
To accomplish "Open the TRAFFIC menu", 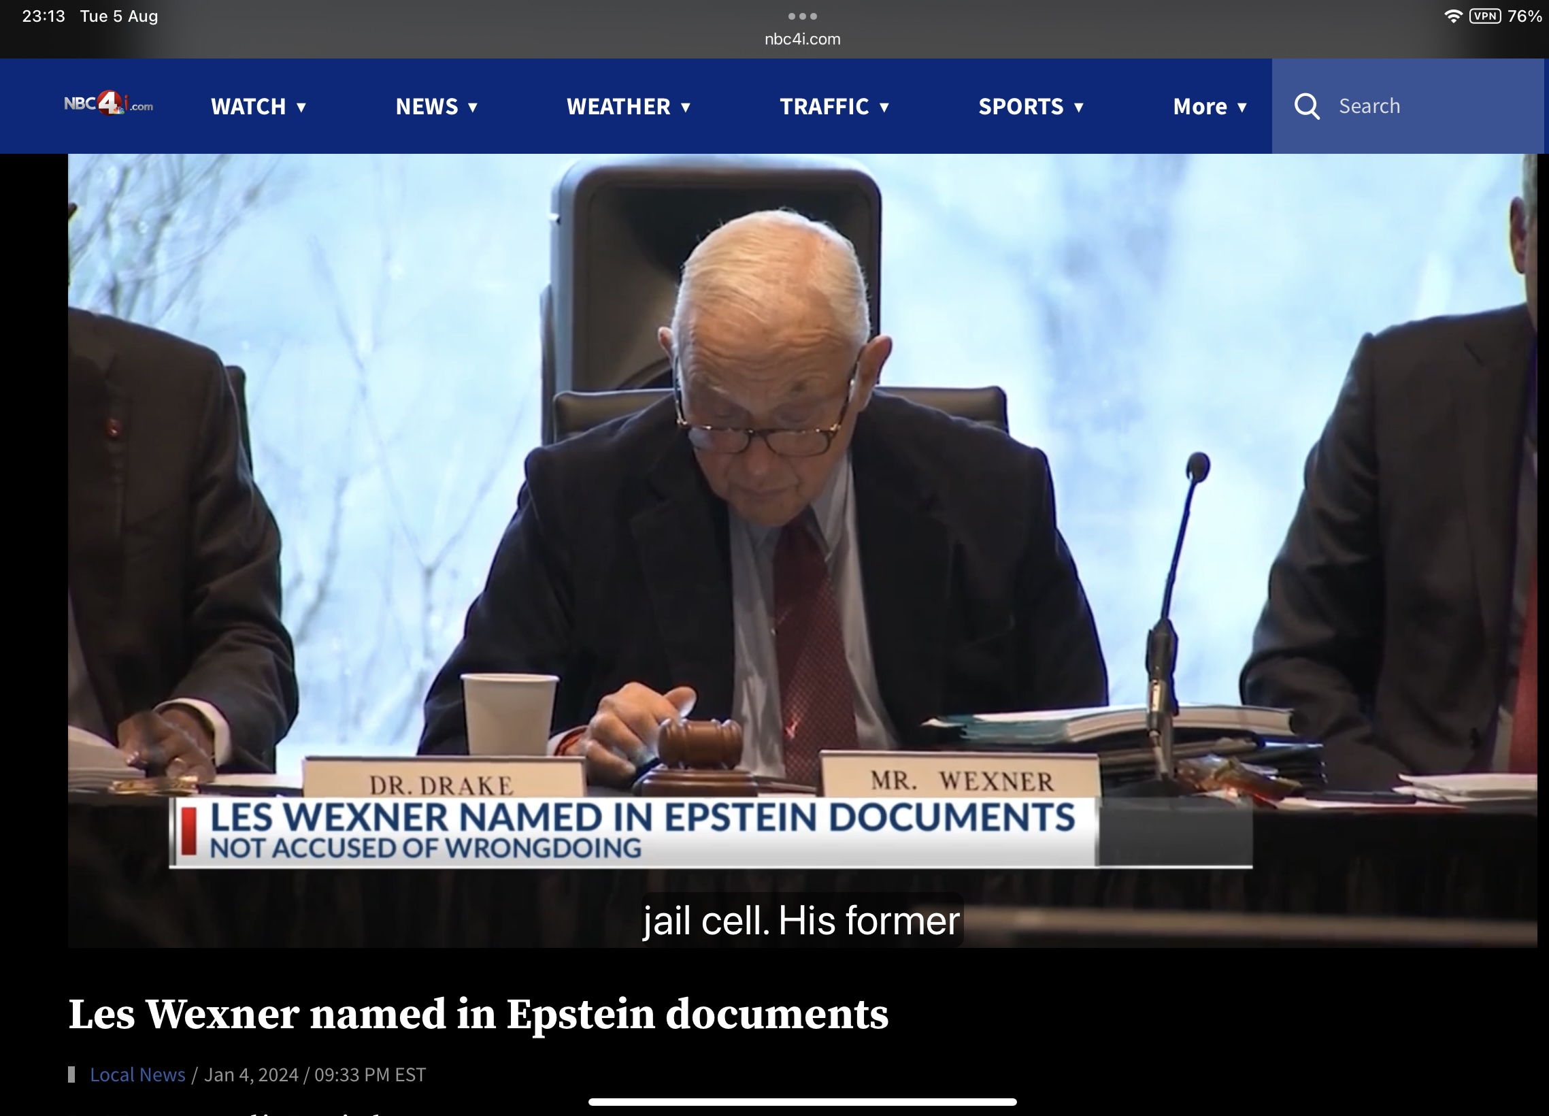I will point(825,107).
